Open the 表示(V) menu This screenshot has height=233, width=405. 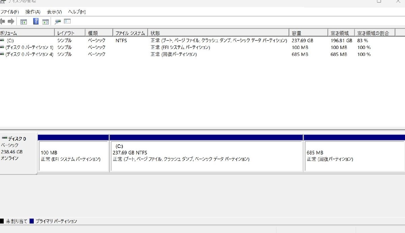point(54,12)
